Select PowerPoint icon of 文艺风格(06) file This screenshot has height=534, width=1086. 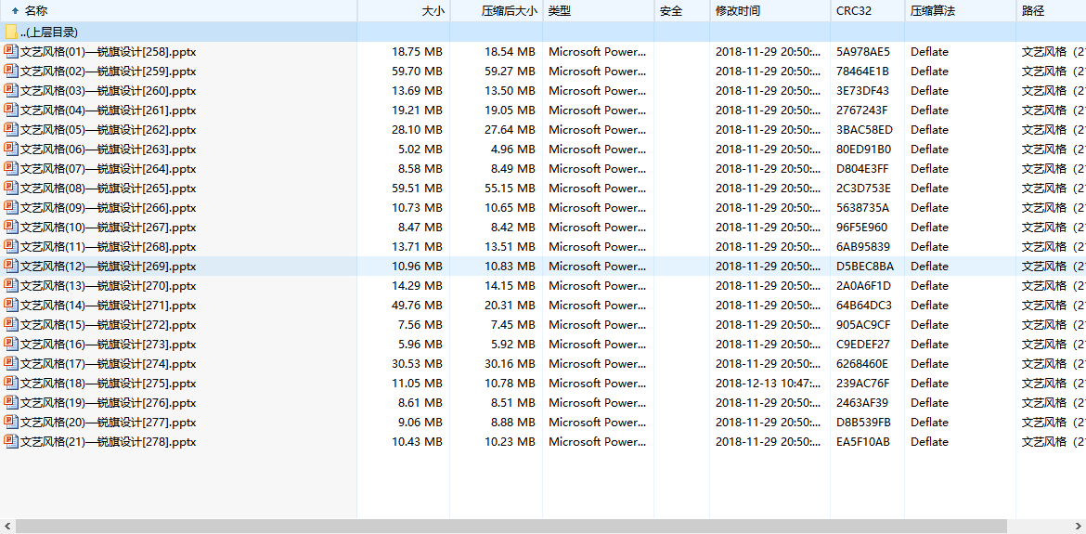(x=10, y=149)
